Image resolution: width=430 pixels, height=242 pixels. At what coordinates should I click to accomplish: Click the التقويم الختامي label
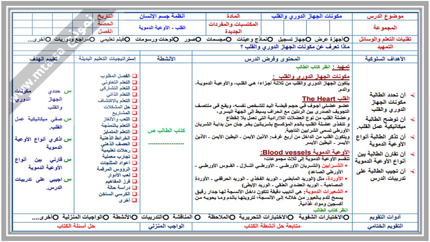[385, 226]
